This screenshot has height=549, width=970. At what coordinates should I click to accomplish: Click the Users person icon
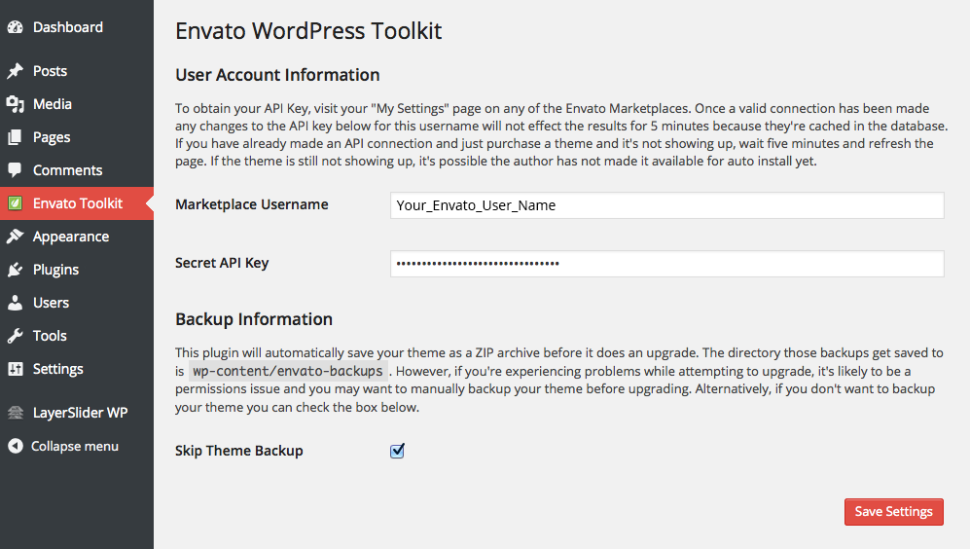[15, 303]
